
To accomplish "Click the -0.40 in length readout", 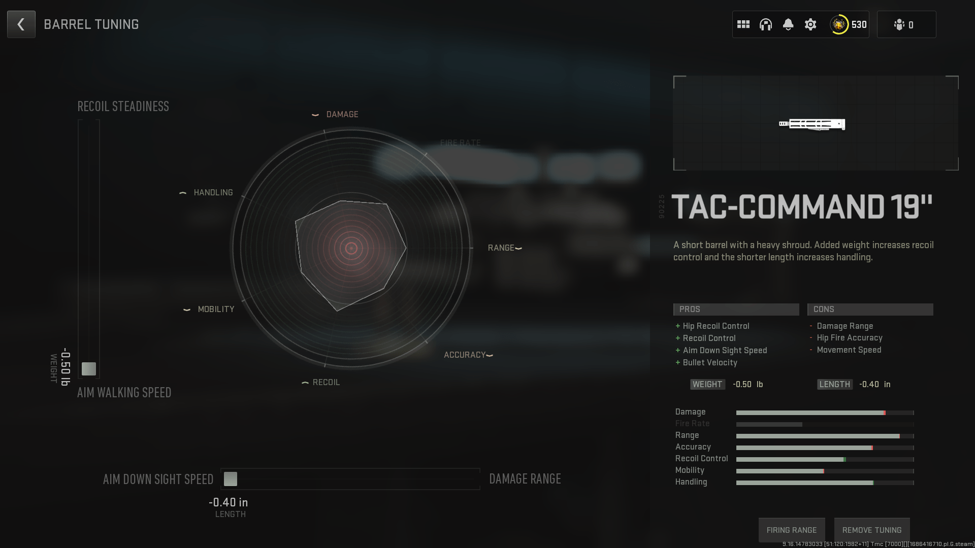I will pyautogui.click(x=229, y=502).
